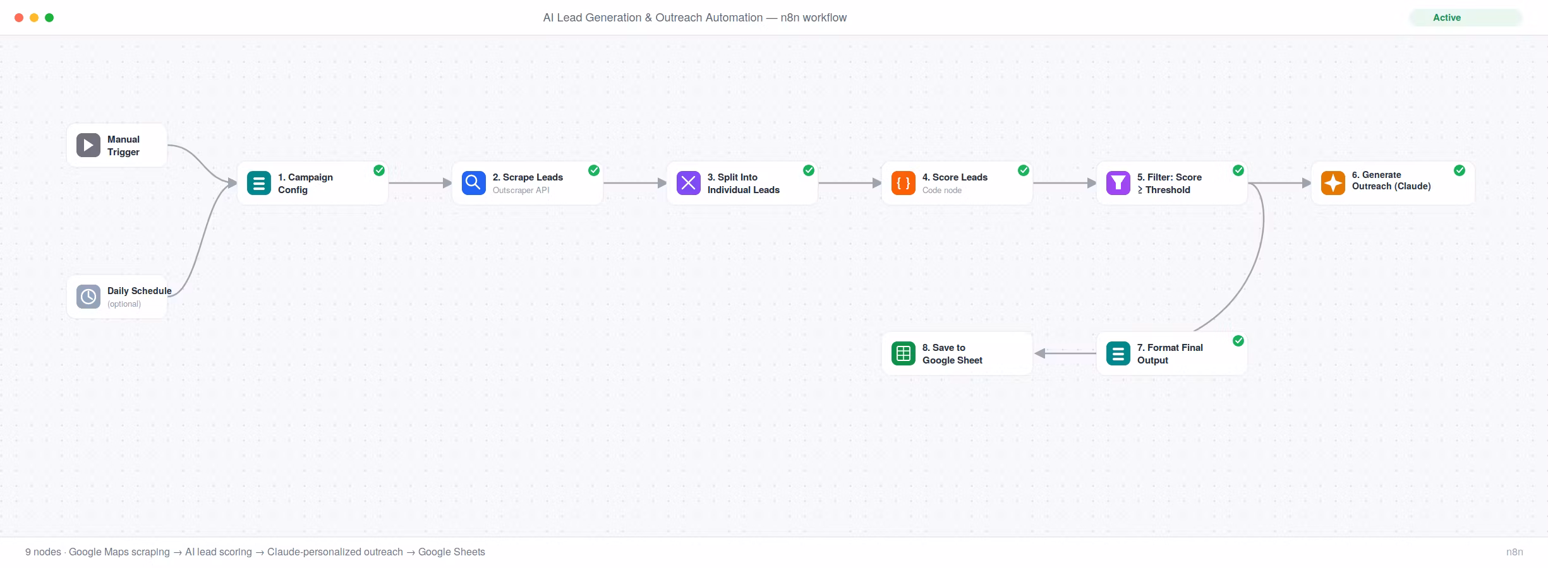Click the checkmark badge on Format Final Output
The image size is (1548, 568).
[x=1238, y=341]
